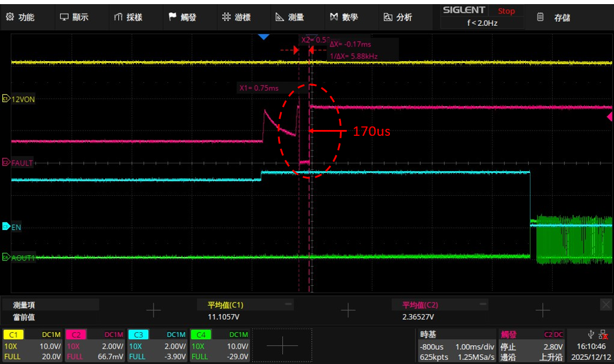Screen dimensions: 614x364
Task: Click the 1/ΔX= 5.88kHz readout
Action: click(x=353, y=56)
